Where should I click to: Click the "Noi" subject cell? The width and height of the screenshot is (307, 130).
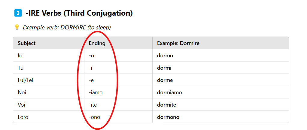[x=22, y=92]
